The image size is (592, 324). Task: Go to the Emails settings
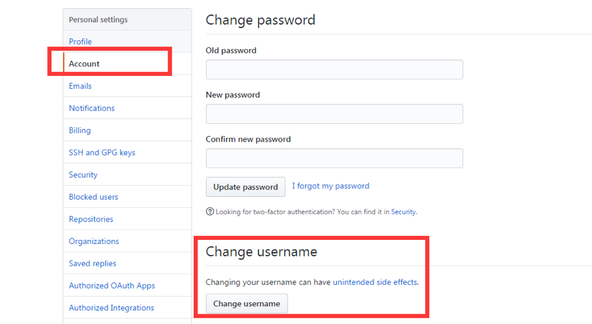(x=80, y=86)
